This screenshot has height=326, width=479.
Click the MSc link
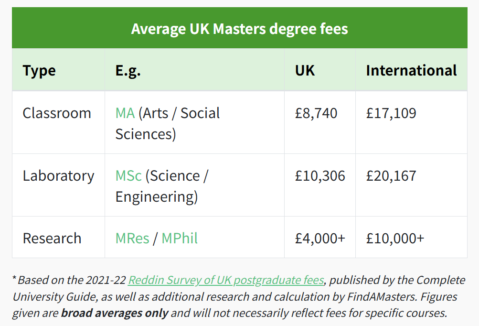click(128, 176)
